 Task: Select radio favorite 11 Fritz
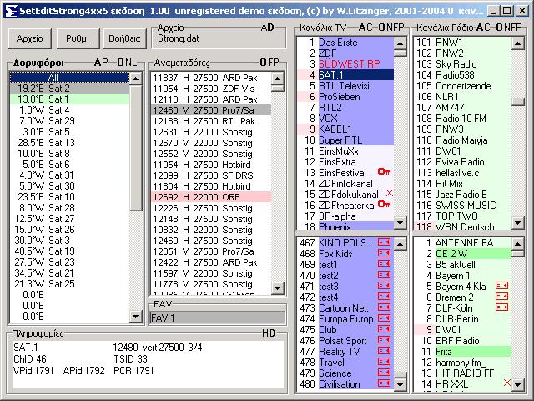click(x=463, y=351)
